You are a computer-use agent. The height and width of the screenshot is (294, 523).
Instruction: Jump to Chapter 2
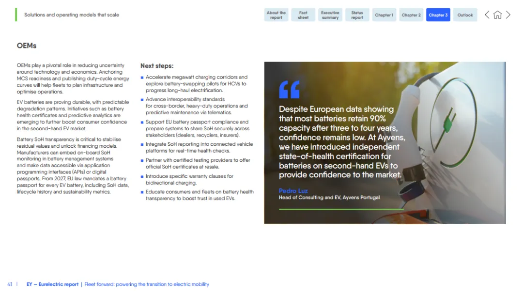click(x=411, y=15)
